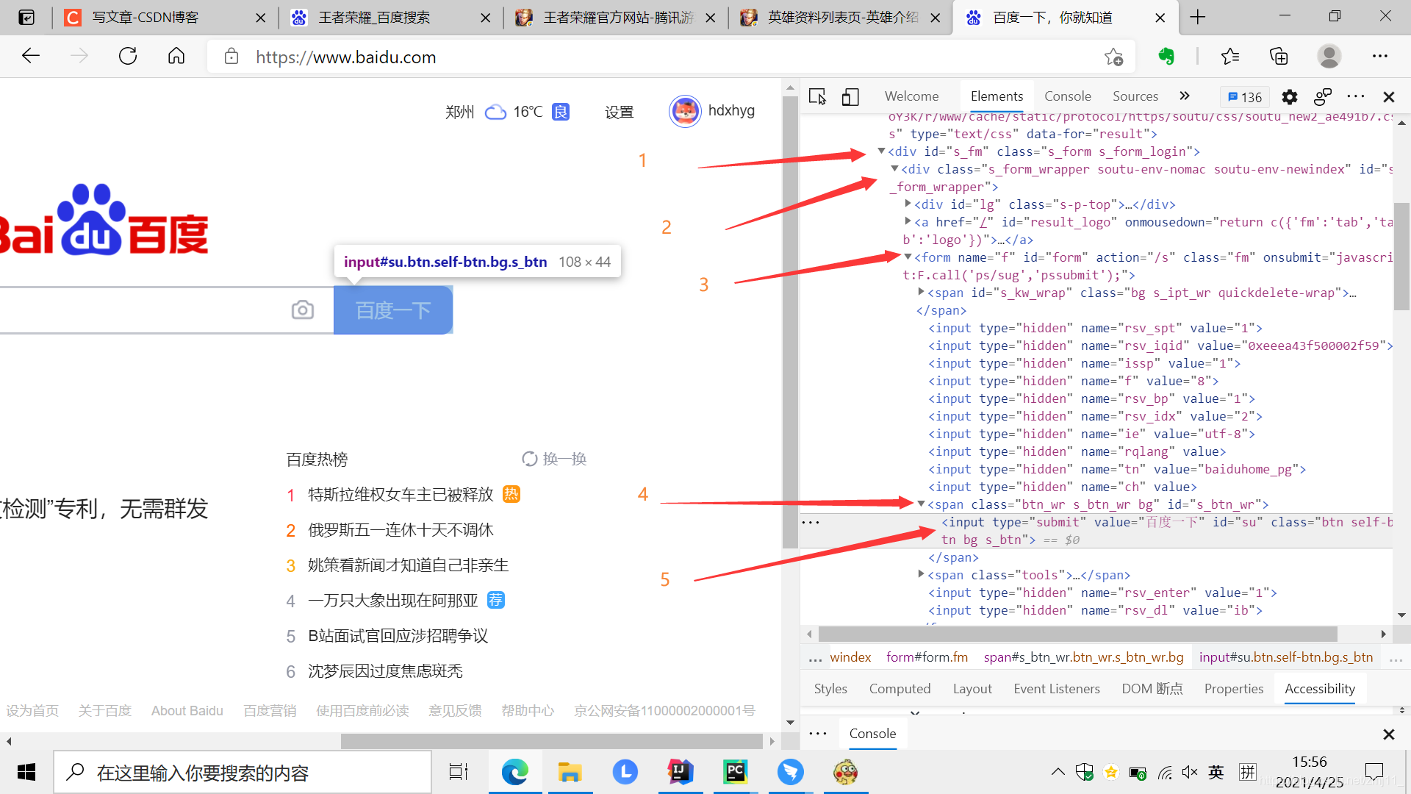Open Task View on taskbar
This screenshot has height=794, width=1411.
459,772
